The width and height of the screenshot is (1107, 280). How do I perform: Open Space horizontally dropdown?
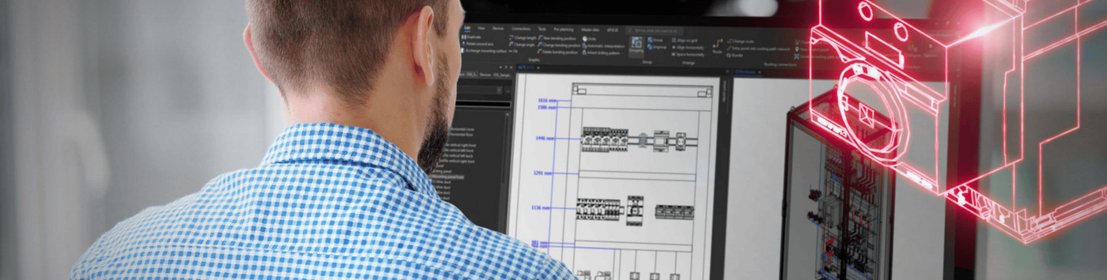point(690,54)
